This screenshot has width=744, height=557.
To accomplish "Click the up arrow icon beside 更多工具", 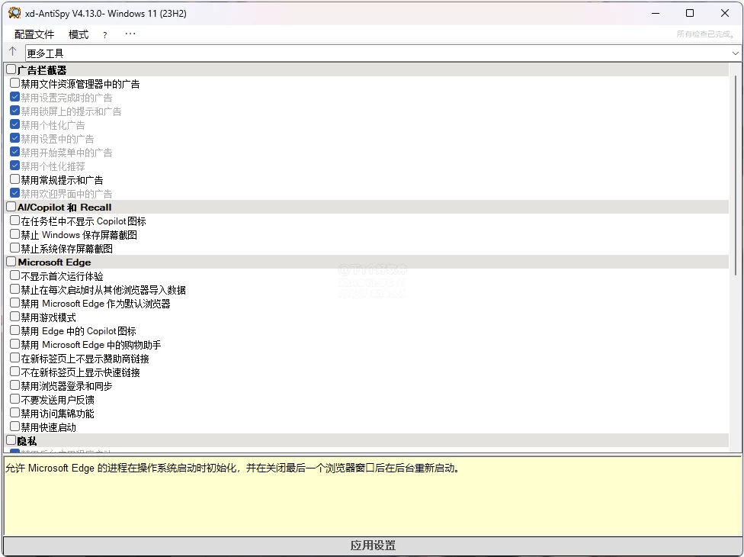I will coord(12,52).
